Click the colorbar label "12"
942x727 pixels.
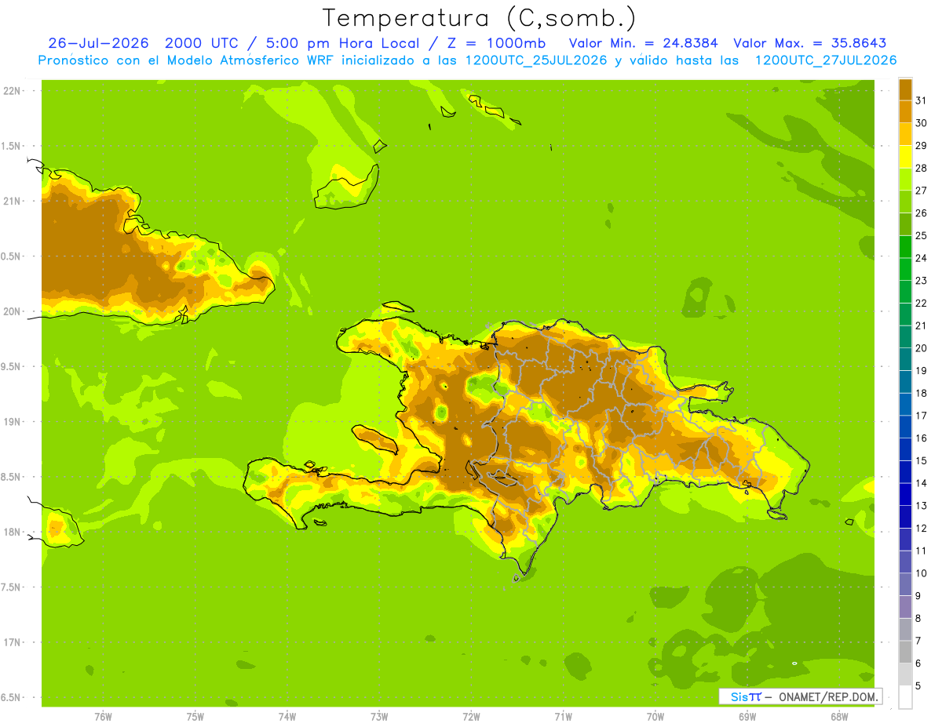(921, 528)
